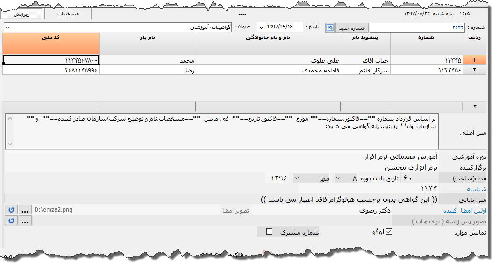Browse for the print background image
The image size is (492, 263).
pyautogui.click(x=25, y=220)
